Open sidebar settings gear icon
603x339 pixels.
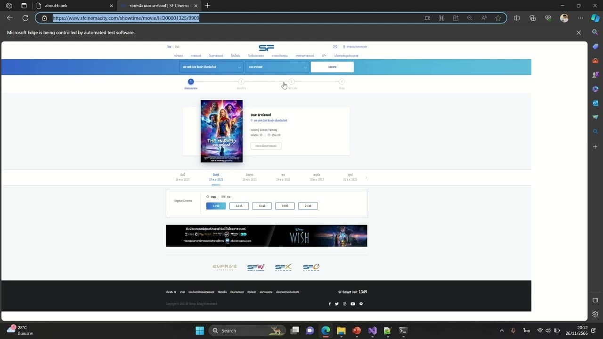tap(595, 314)
